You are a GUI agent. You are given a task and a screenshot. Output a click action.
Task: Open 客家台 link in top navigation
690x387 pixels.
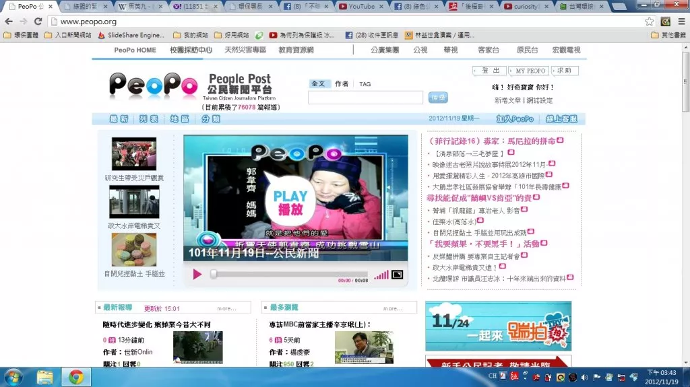[x=489, y=50]
